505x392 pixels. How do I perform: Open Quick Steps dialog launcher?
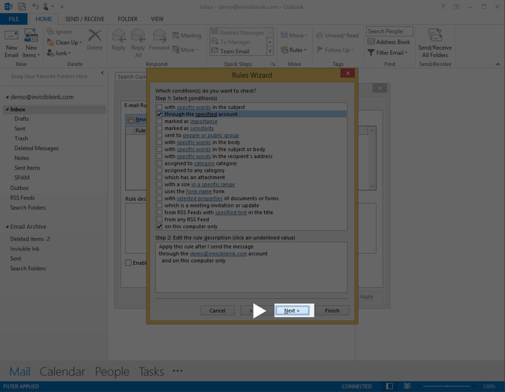[x=273, y=64]
